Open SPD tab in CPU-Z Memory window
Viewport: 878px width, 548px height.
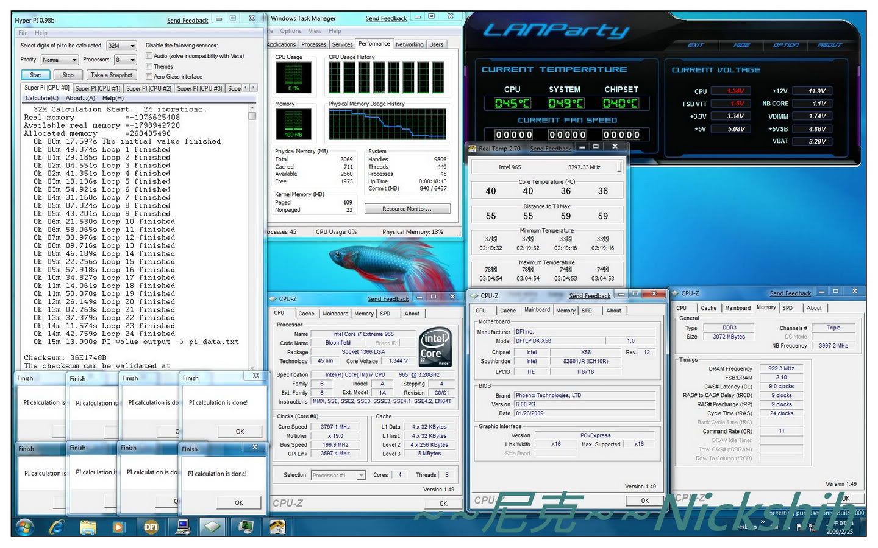coord(787,308)
